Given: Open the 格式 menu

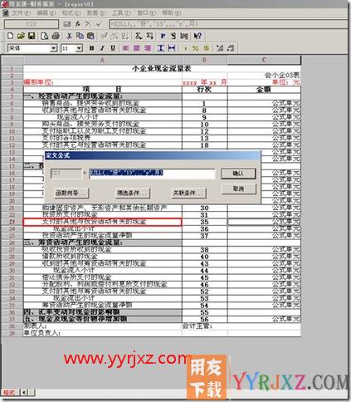Looking at the screenshot, I should click(71, 13).
